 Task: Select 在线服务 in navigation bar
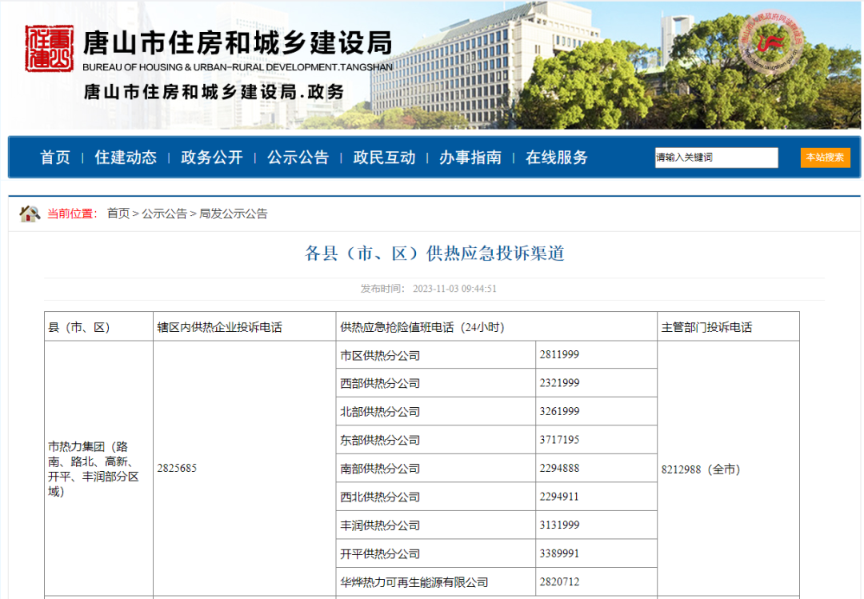[557, 158]
